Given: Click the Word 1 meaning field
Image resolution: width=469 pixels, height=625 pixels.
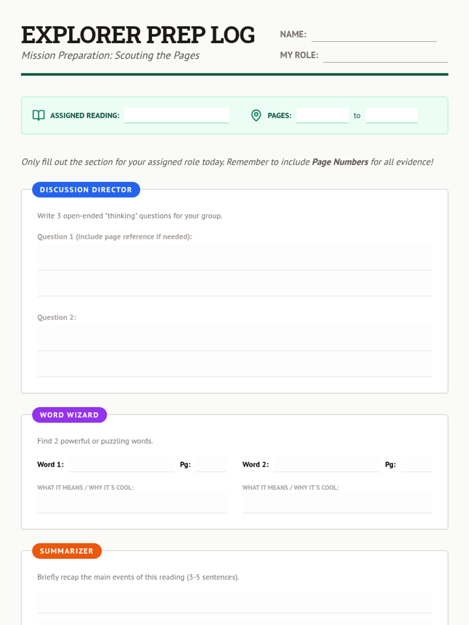Looking at the screenshot, I should (x=132, y=503).
